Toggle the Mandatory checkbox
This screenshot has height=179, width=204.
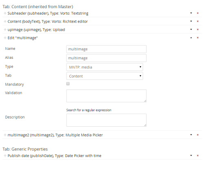click(68, 84)
